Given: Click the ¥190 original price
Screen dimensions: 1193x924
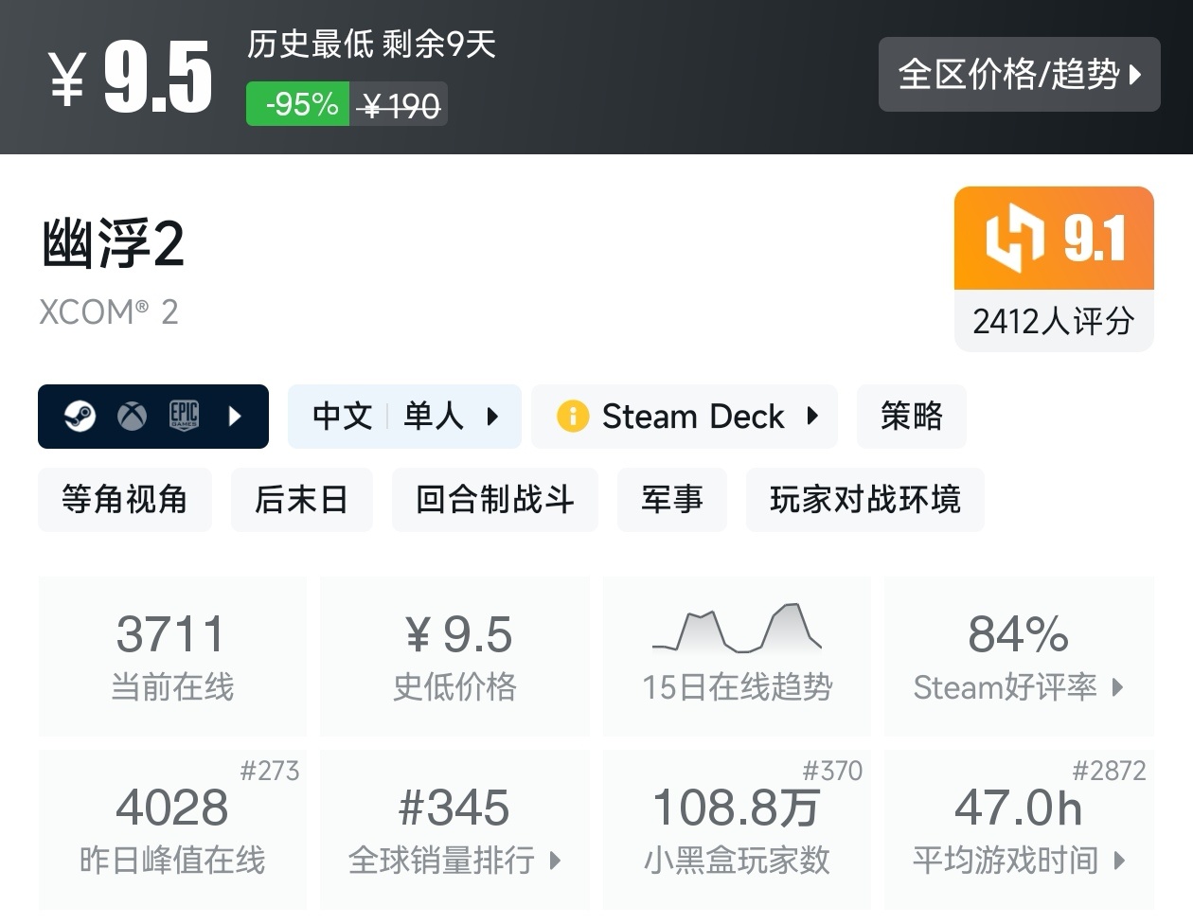Looking at the screenshot, I should coord(400,105).
